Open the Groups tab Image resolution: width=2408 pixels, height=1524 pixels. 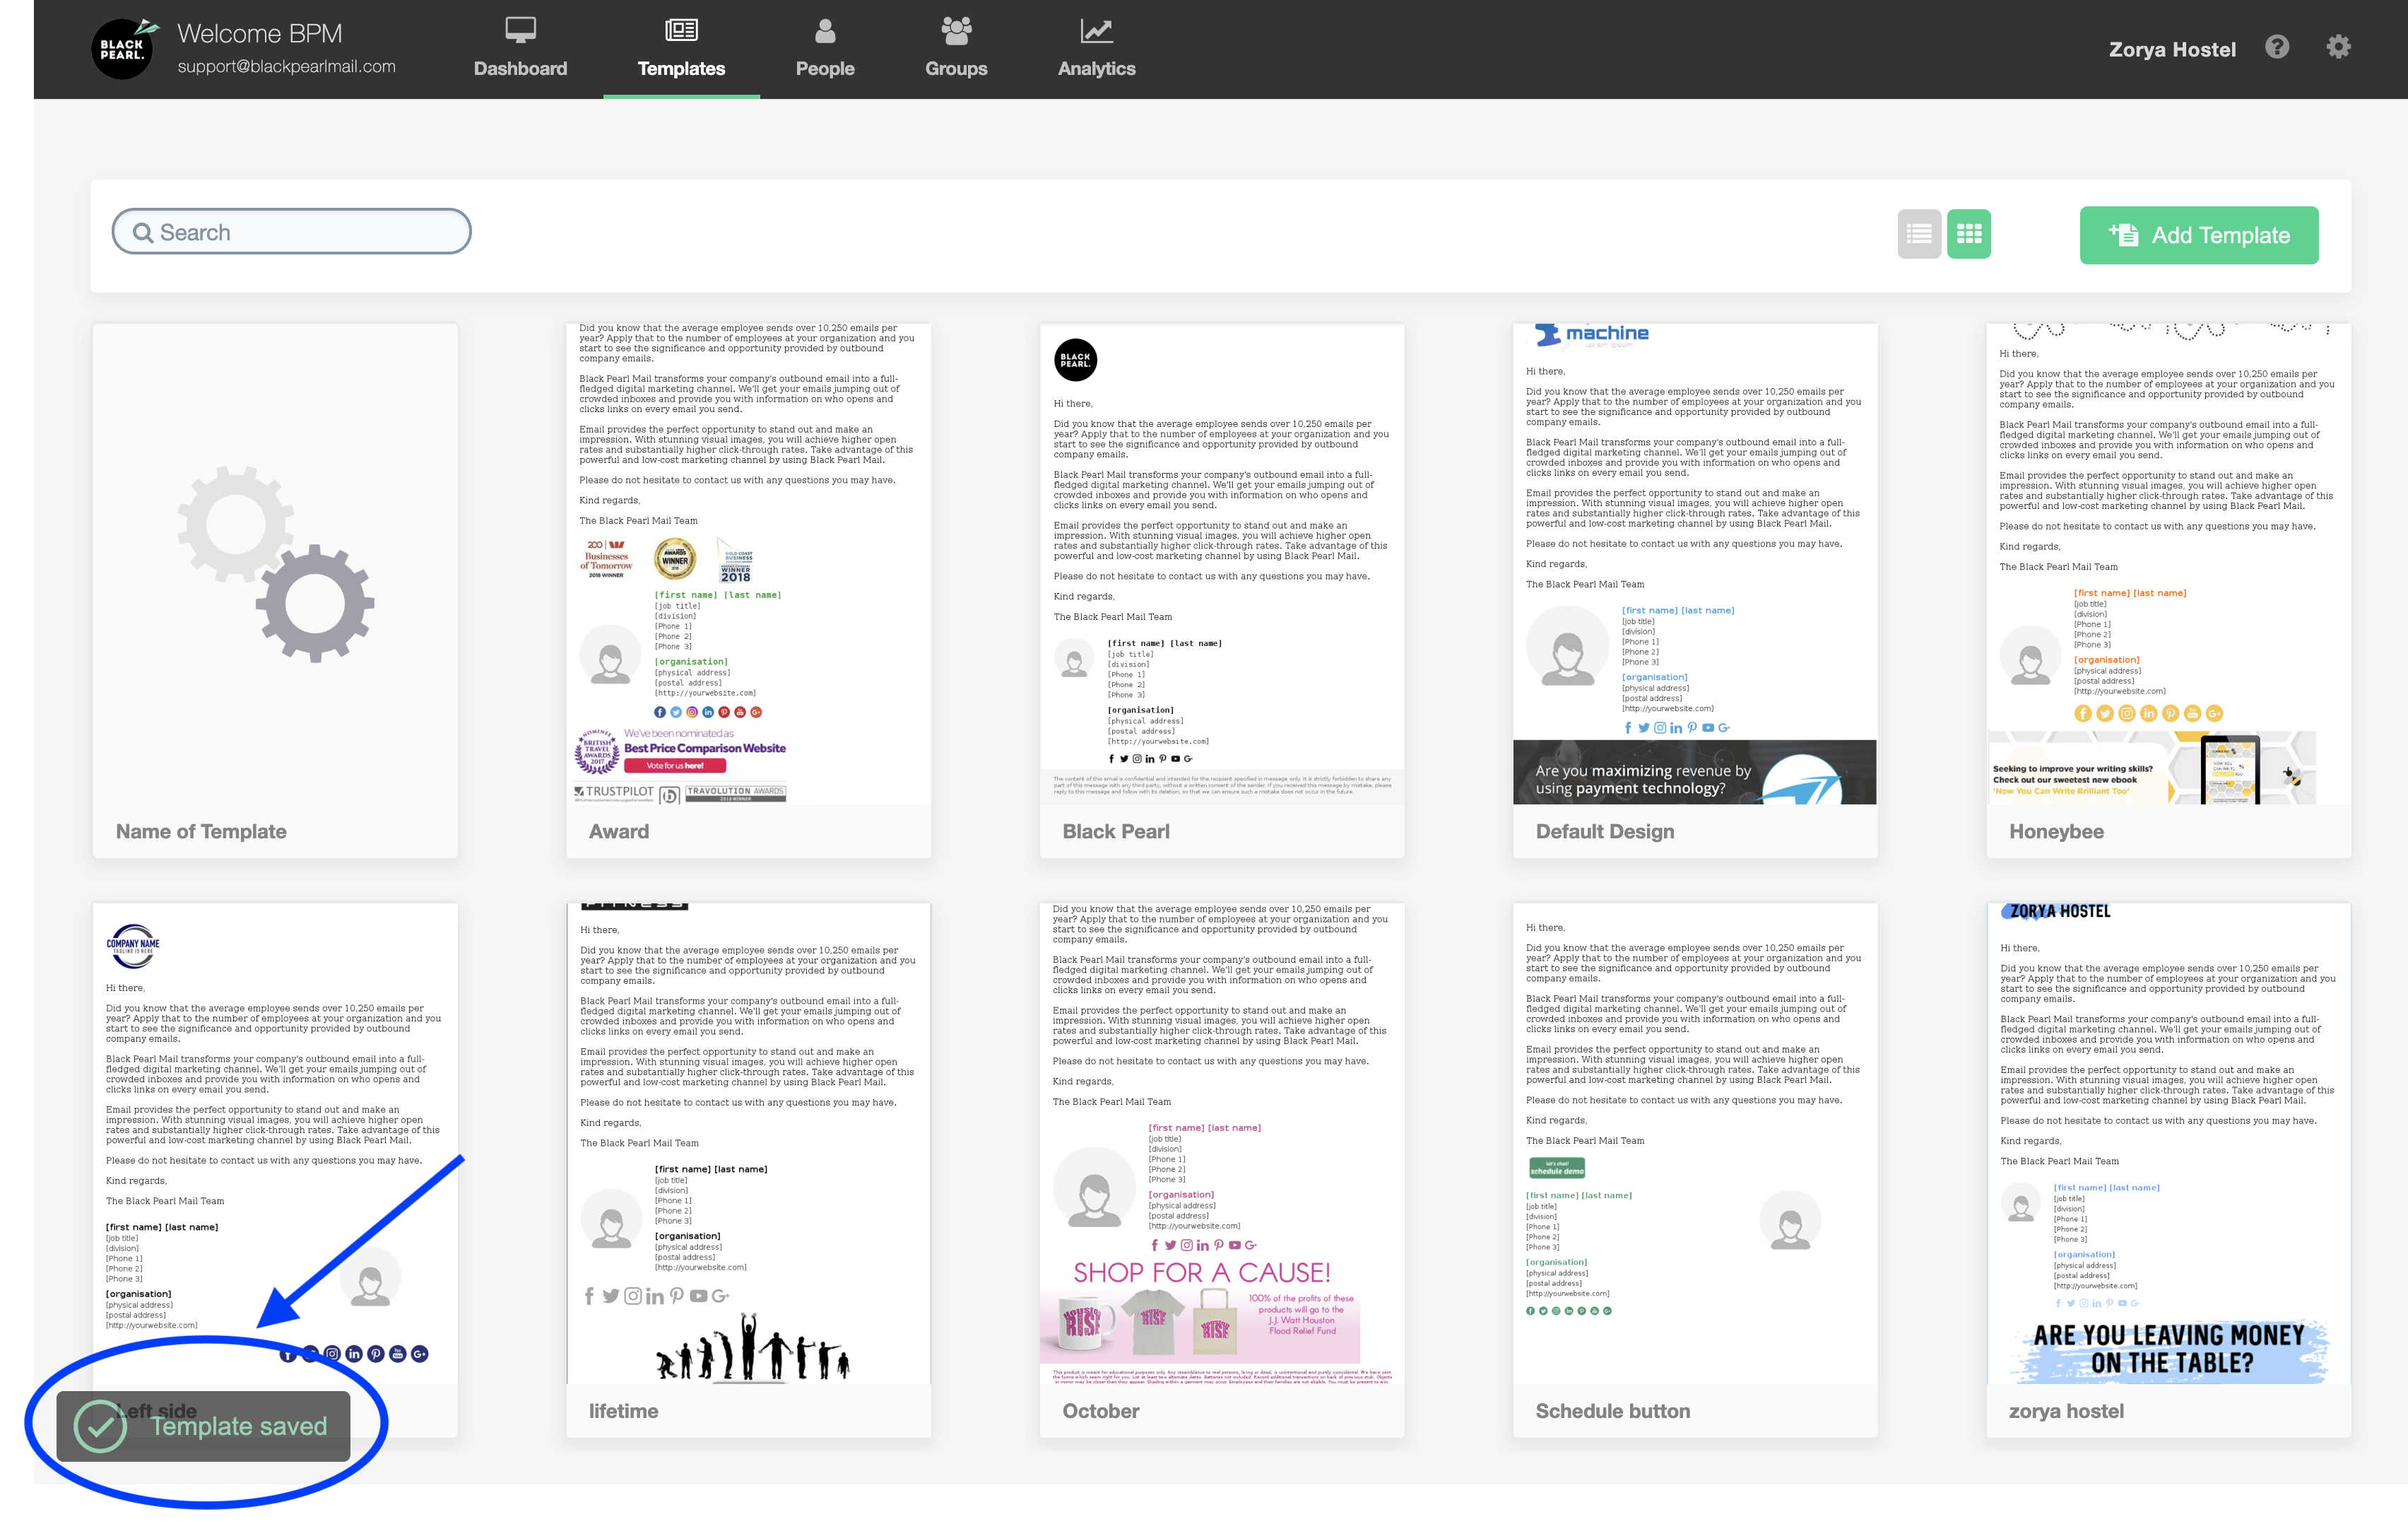click(955, 48)
